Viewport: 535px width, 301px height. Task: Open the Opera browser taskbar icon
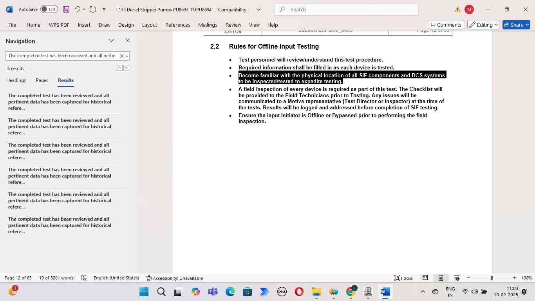pyautogui.click(x=299, y=292)
